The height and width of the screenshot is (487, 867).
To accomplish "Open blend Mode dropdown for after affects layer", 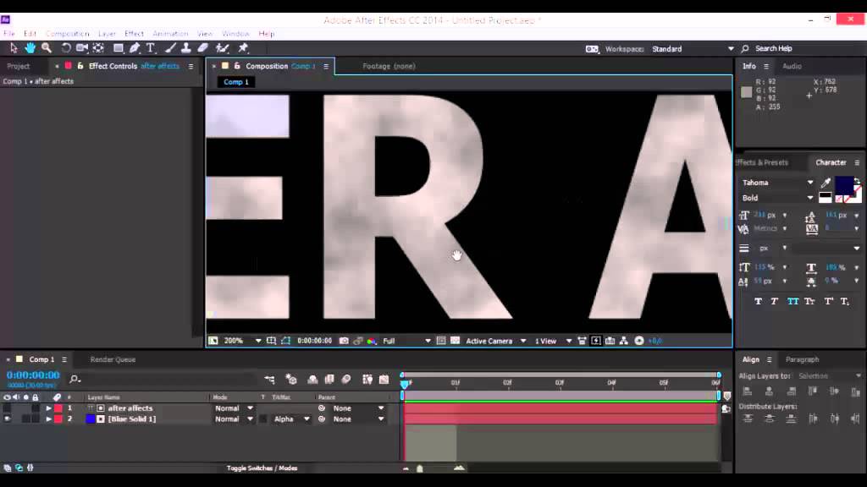I will [234, 408].
